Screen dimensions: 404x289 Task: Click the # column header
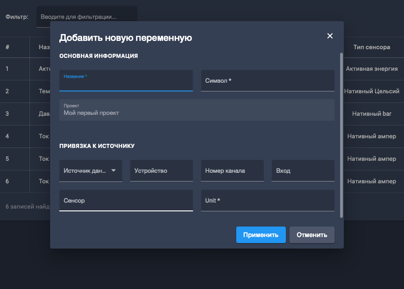[7, 47]
